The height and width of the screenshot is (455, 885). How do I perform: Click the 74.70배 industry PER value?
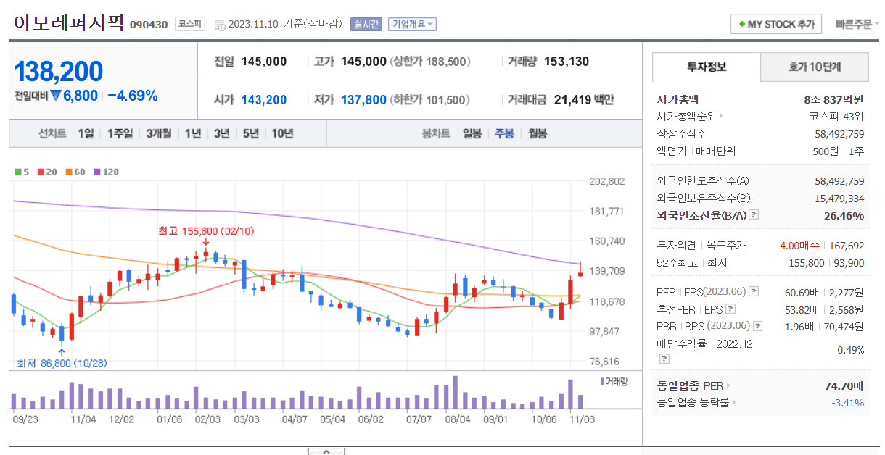pos(844,385)
